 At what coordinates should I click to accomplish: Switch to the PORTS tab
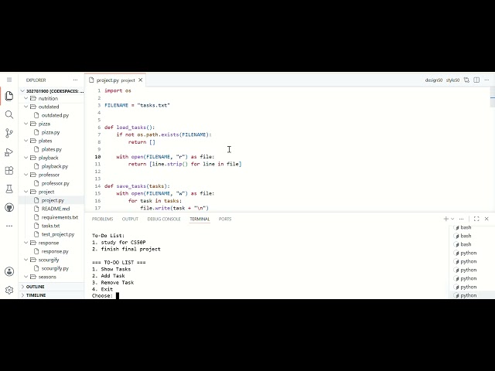tap(225, 219)
